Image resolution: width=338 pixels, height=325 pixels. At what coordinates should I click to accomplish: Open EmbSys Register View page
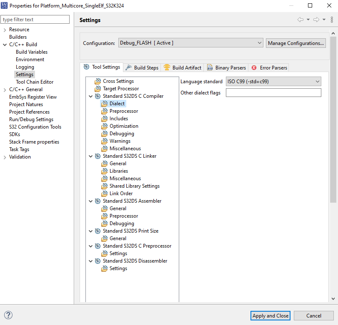pyautogui.click(x=33, y=97)
